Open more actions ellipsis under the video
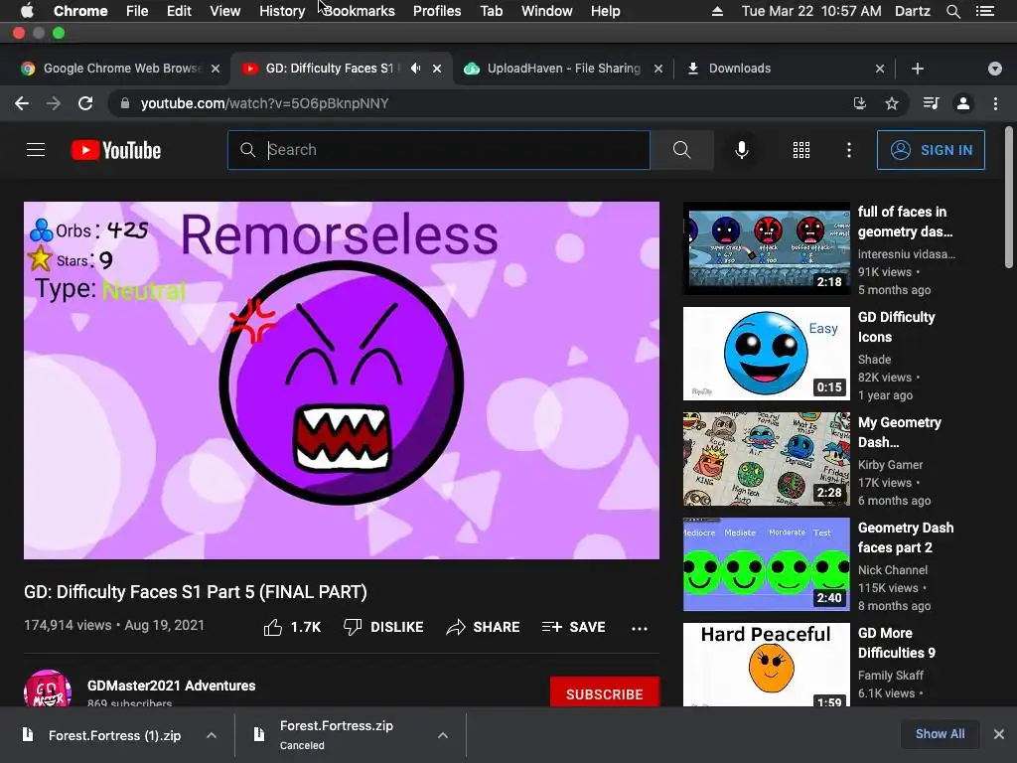The image size is (1017, 763). [x=640, y=628]
